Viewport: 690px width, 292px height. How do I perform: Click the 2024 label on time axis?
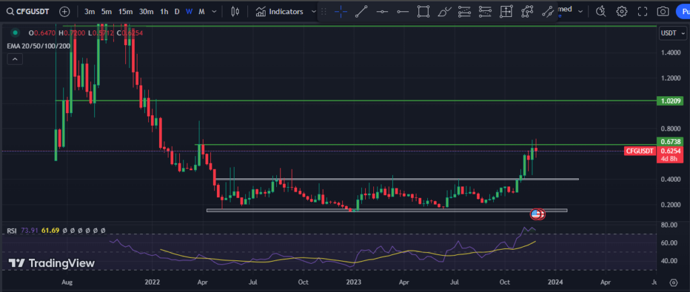[x=555, y=282]
